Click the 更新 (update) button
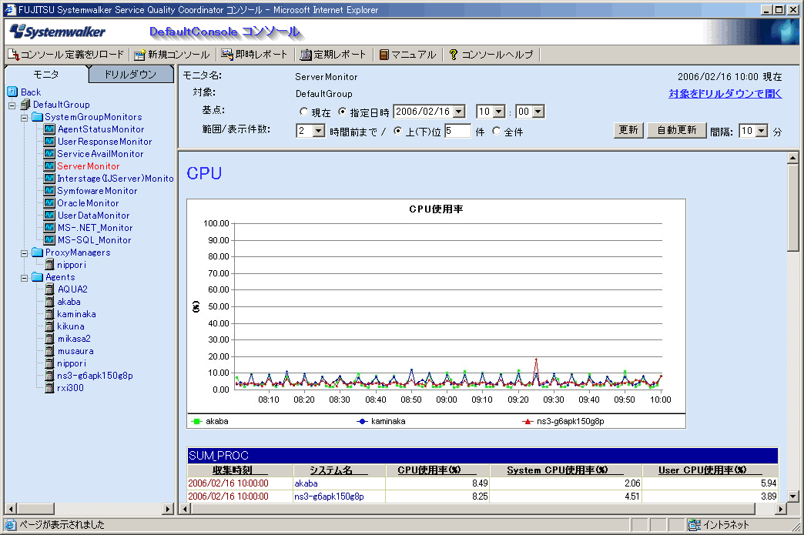 (x=628, y=130)
